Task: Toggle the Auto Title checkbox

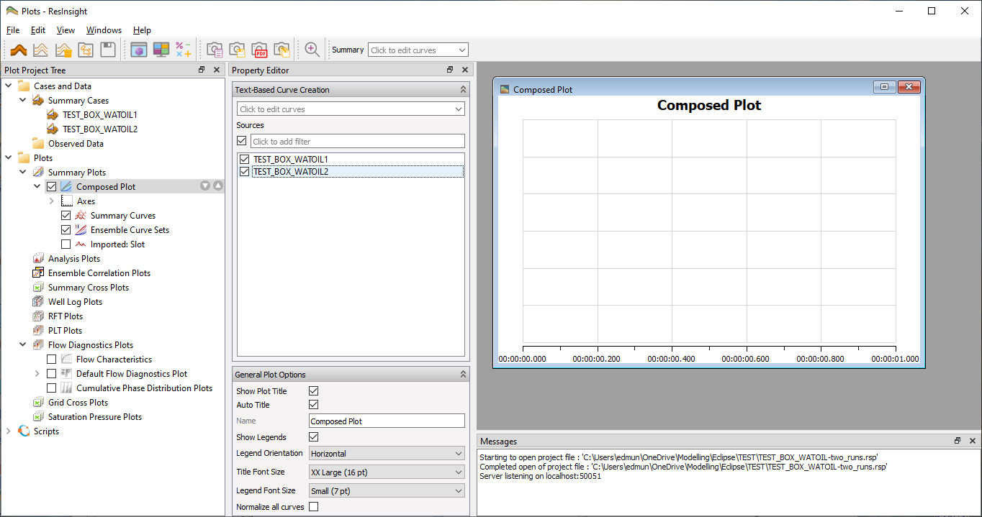Action: (313, 405)
